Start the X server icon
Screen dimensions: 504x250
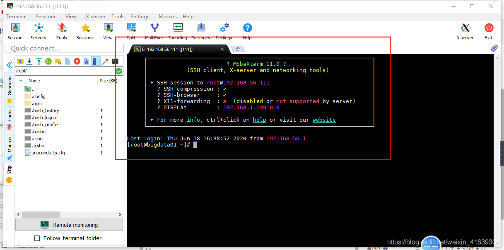pos(465,31)
